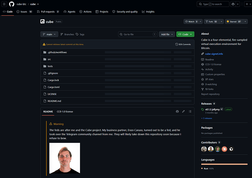
Task: Expand the Starred lists dropdown arrow
Action: click(x=245, y=22)
